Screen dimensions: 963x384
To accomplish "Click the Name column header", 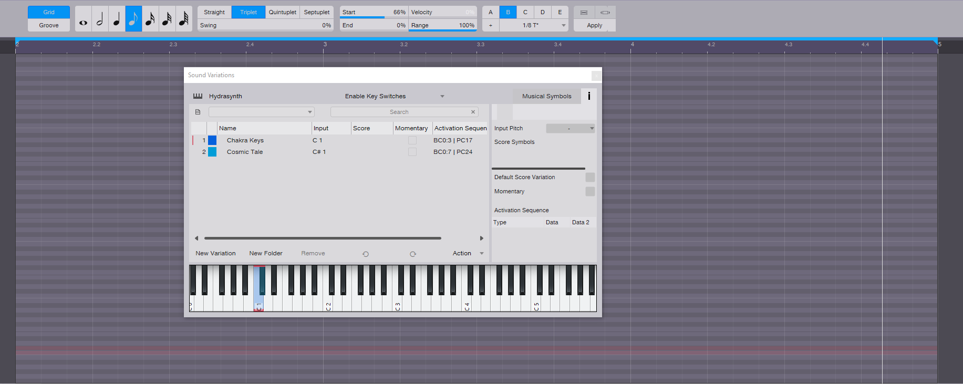I will 264,128.
